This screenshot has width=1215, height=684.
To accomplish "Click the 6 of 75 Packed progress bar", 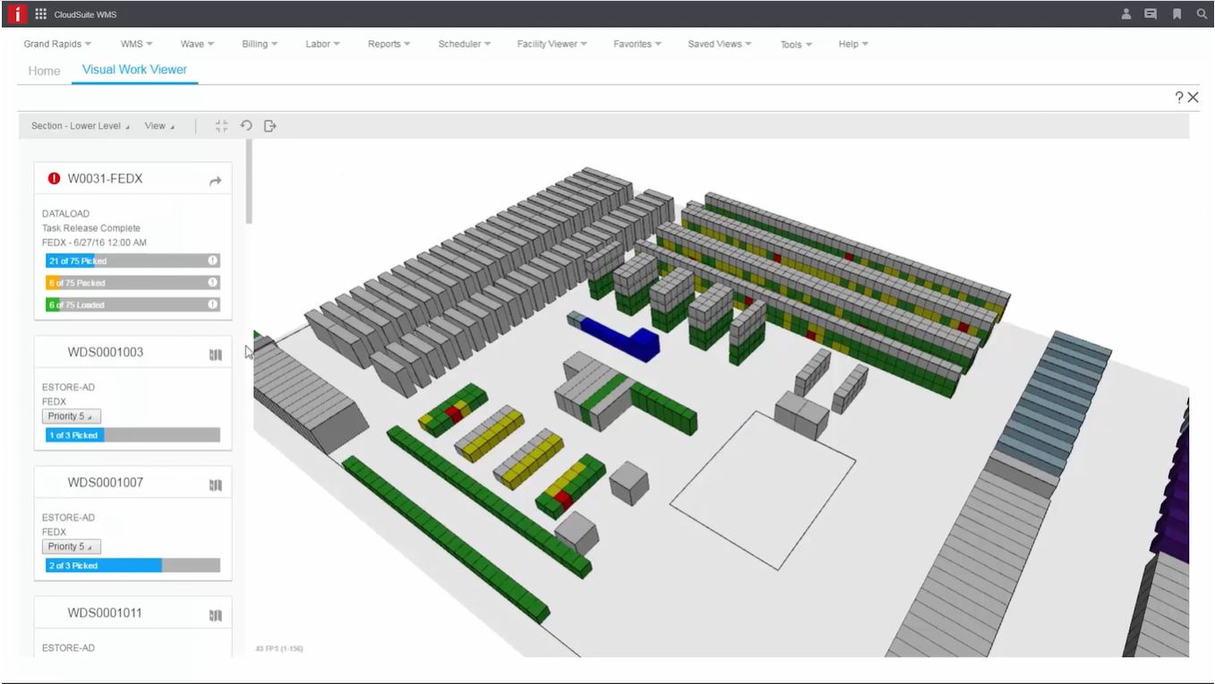I will [x=133, y=282].
